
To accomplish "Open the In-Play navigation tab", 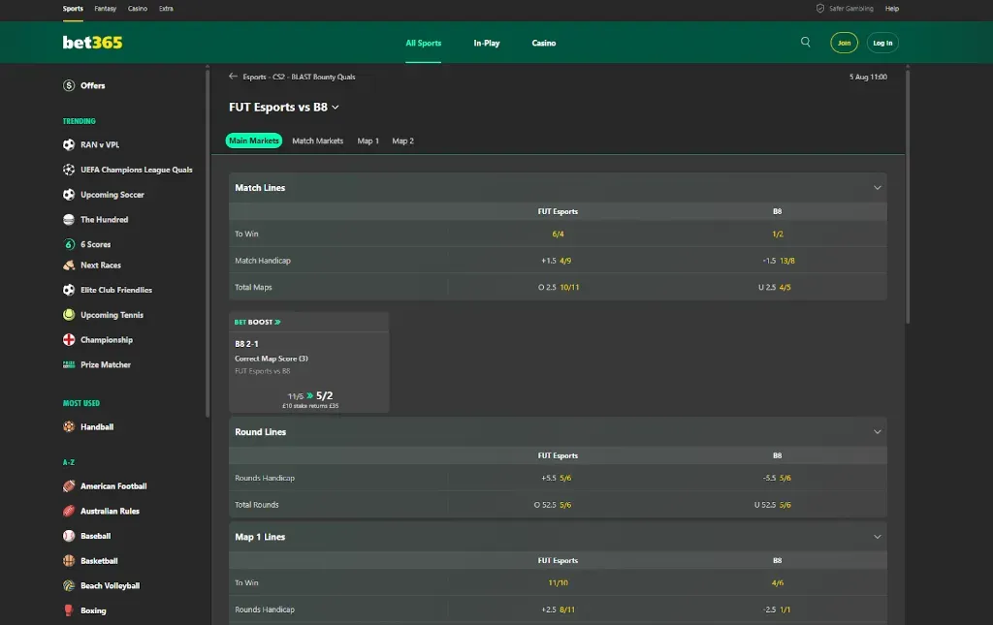I will click(486, 44).
